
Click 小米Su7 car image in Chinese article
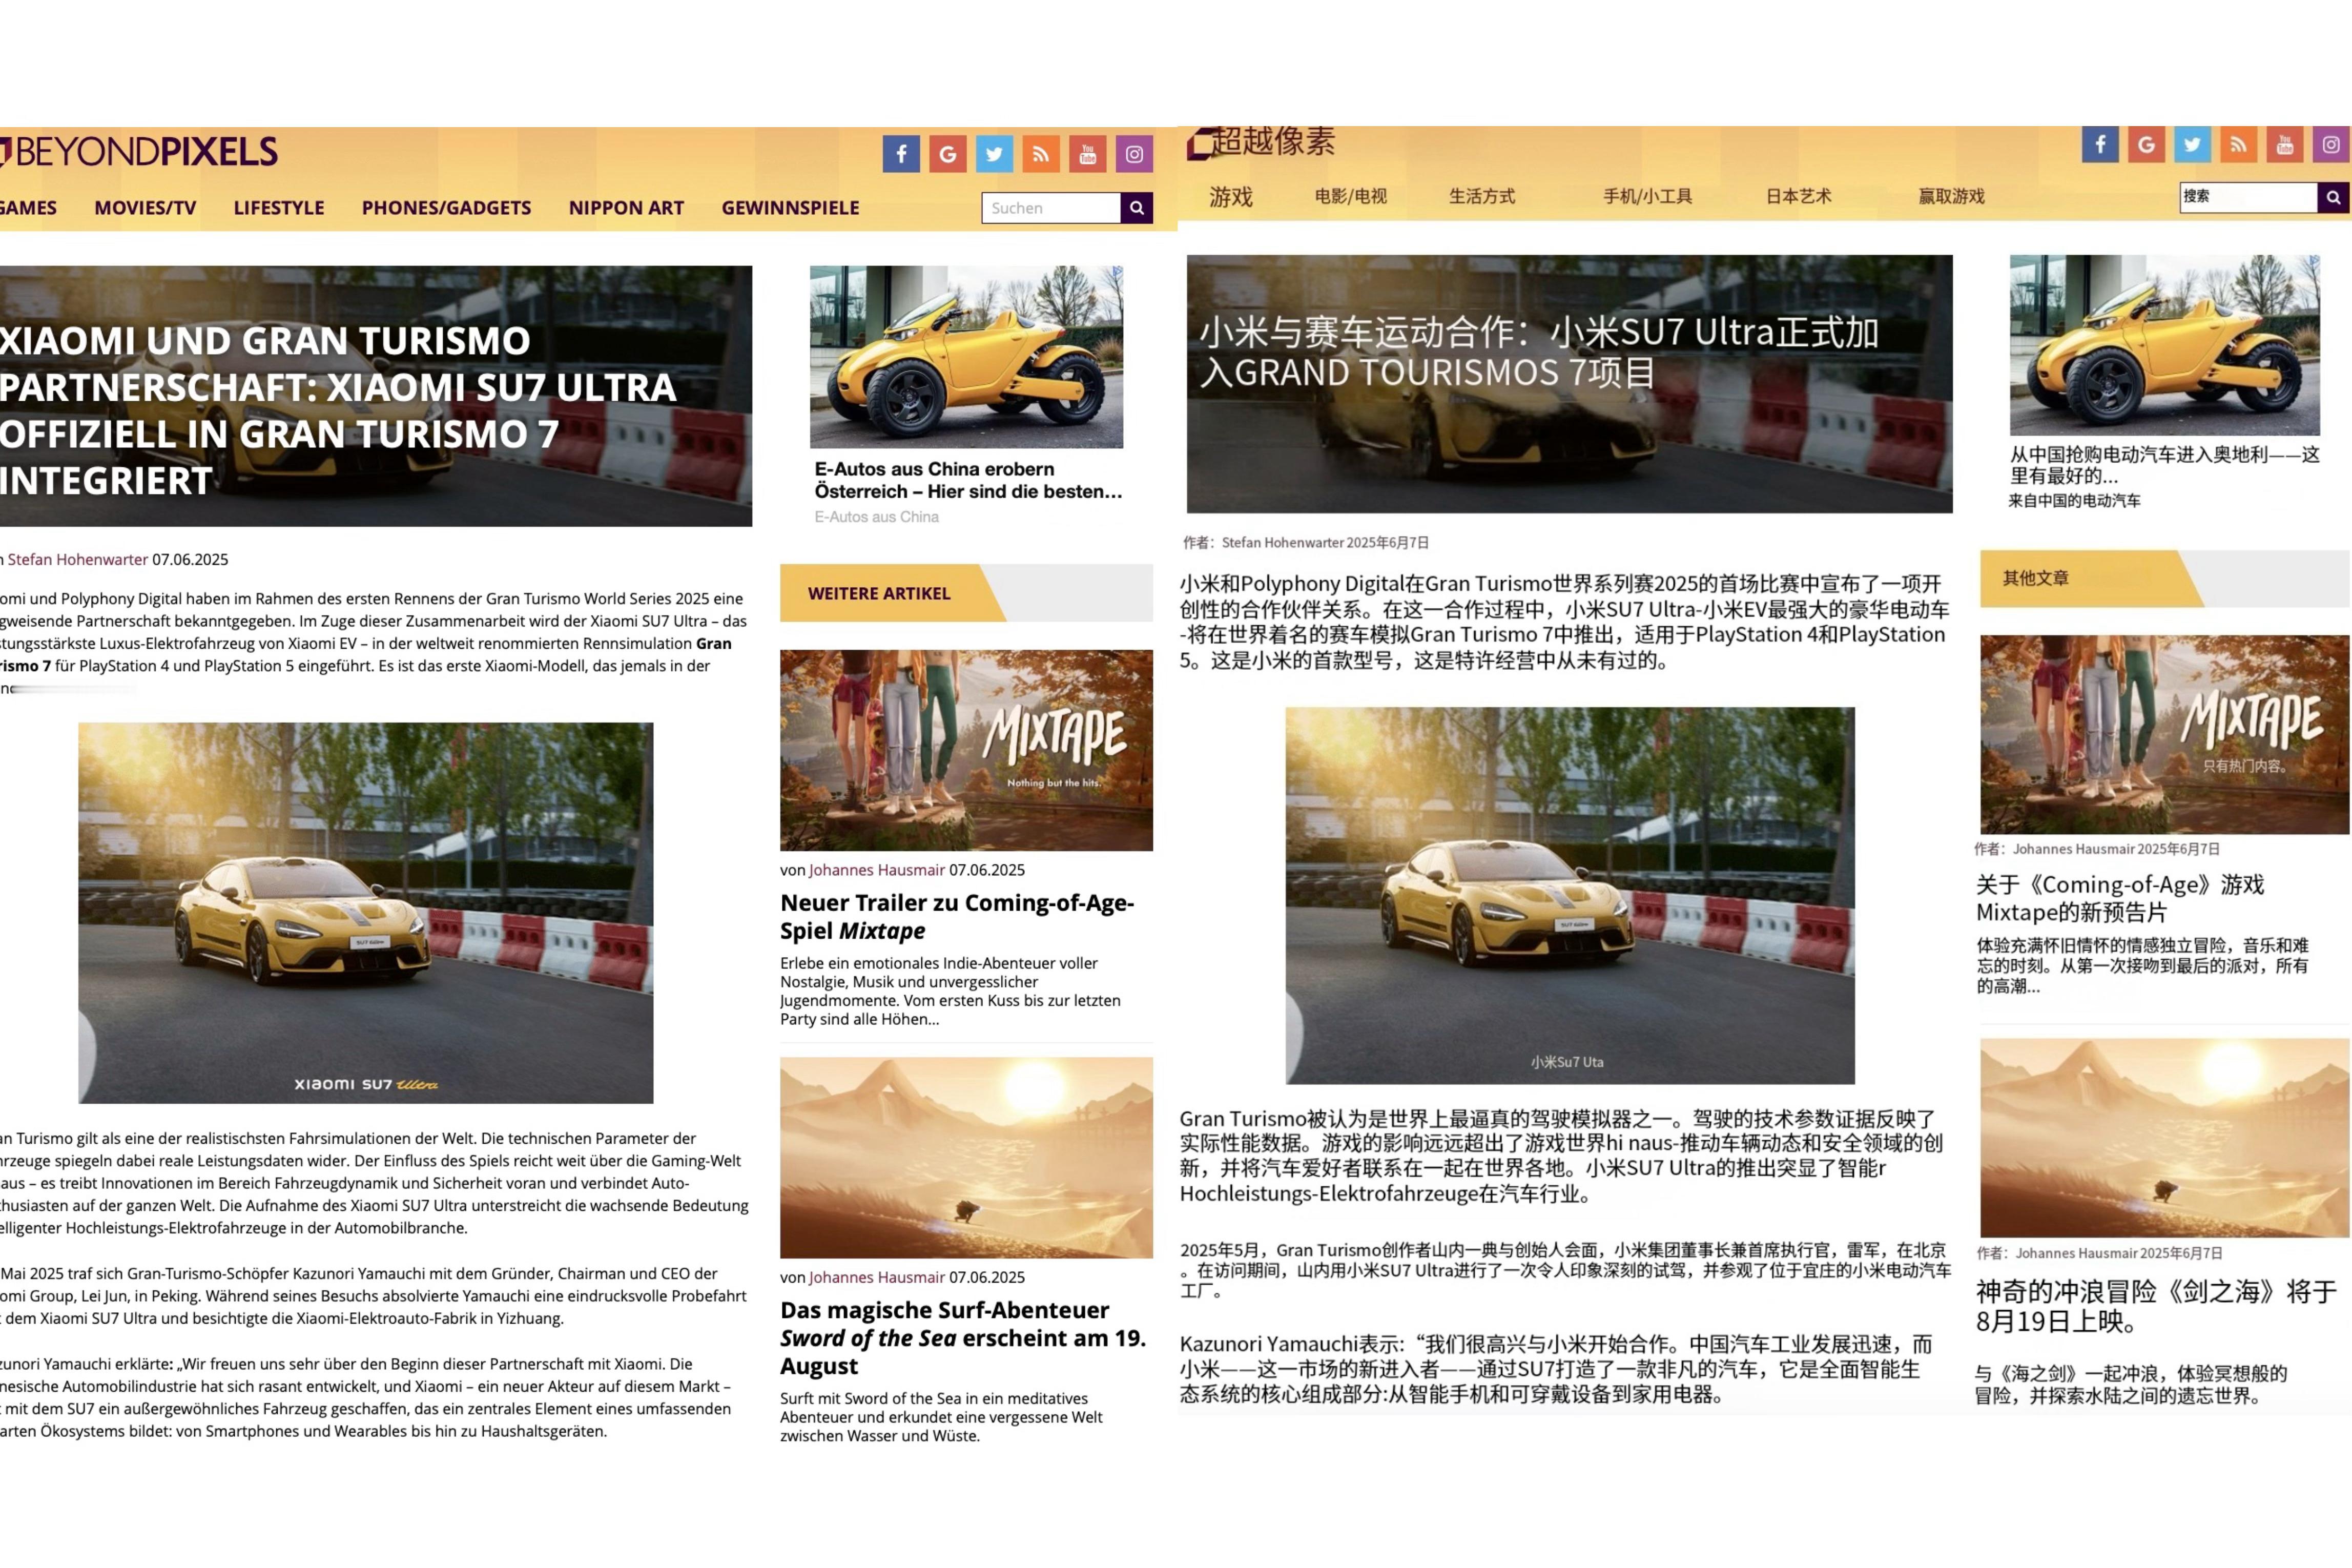tap(1570, 895)
